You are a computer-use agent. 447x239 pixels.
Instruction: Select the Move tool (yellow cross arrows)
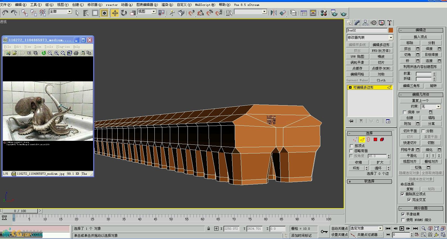(115, 13)
